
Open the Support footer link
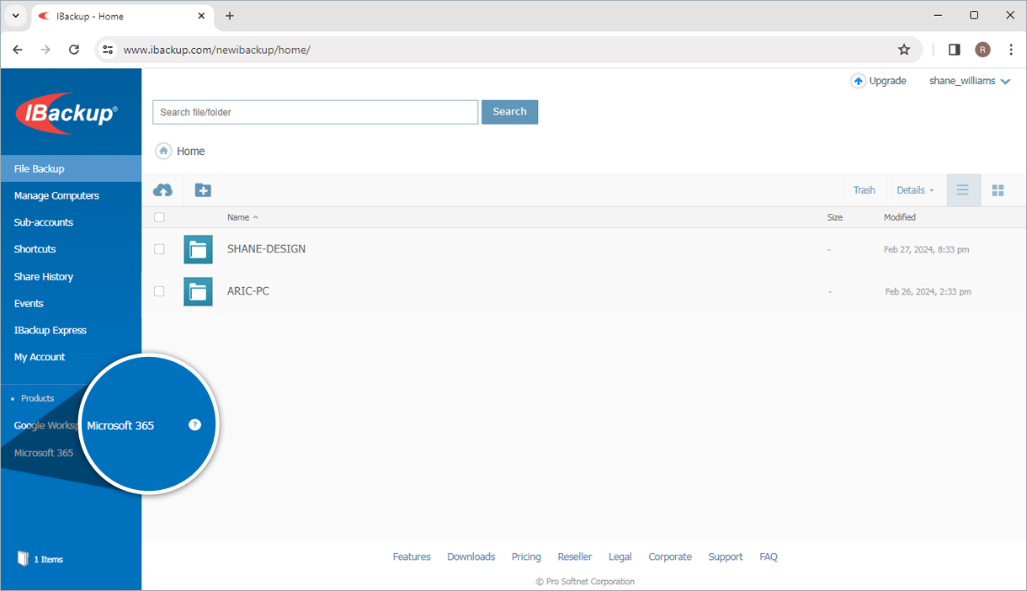pos(726,556)
